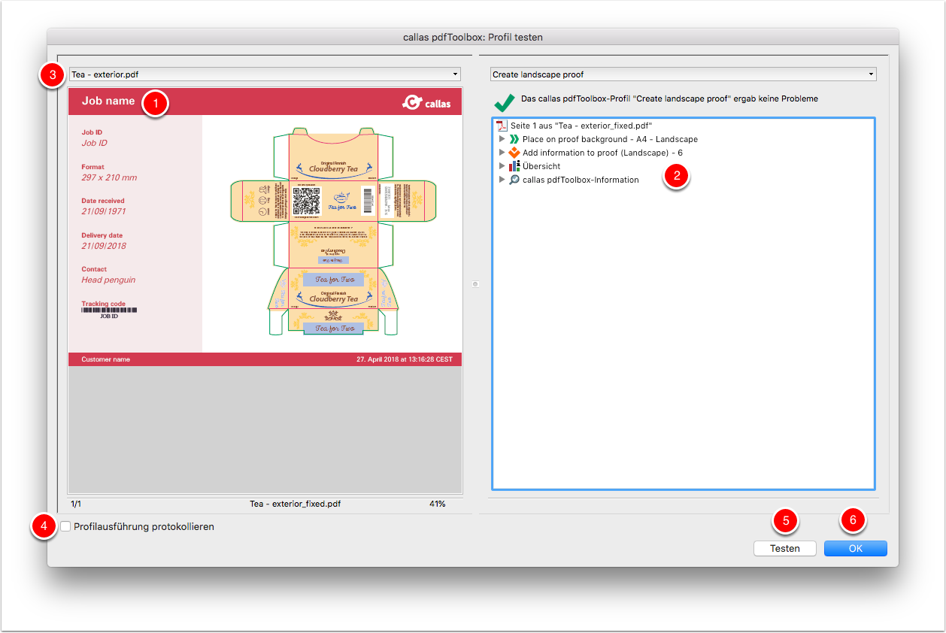This screenshot has height=633, width=946.
Task: Click the QR code on the tea box preview
Action: pyautogui.click(x=306, y=201)
